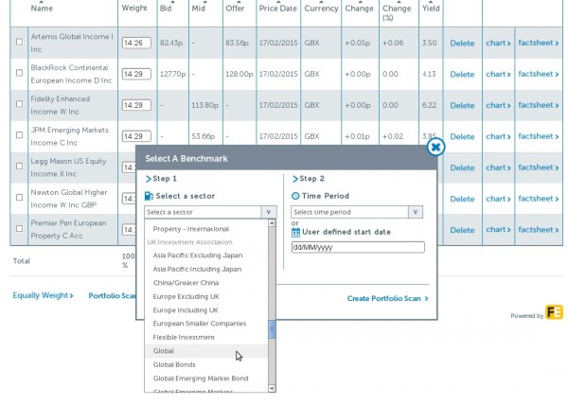Image resolution: width=568 pixels, height=405 pixels.
Task: Click Create Portfolio Scan link
Action: 387,299
